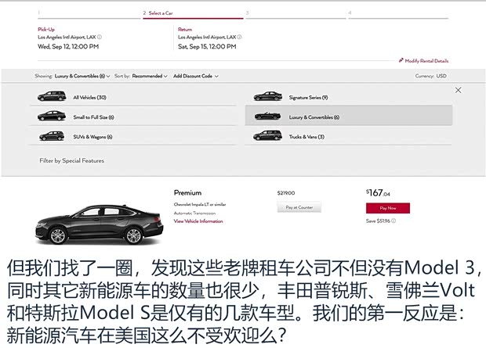486x348 pixels.
Task: Open the Showing Luxury & Convertibles filter dropdown
Action: click(x=82, y=76)
